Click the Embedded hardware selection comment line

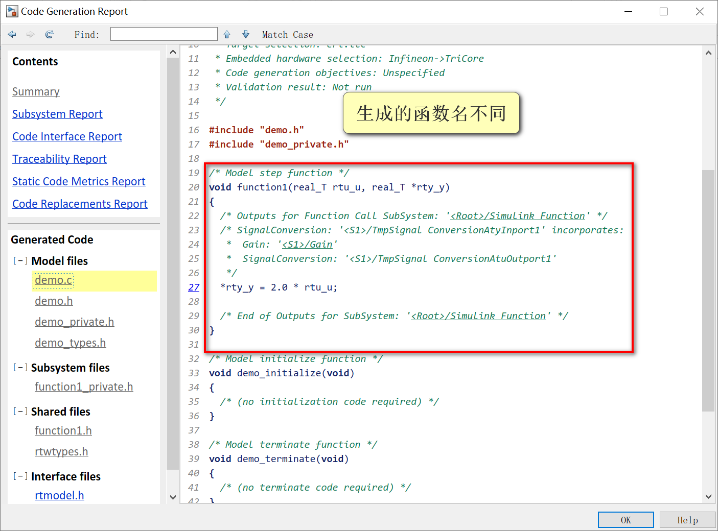(x=349, y=59)
